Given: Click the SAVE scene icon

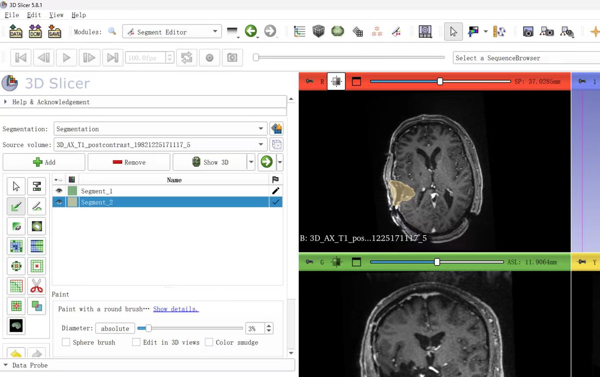Looking at the screenshot, I should point(55,32).
